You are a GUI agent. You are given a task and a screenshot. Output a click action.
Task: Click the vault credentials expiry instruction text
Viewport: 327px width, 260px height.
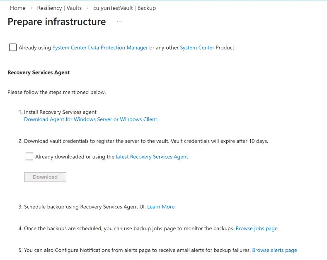(146, 141)
